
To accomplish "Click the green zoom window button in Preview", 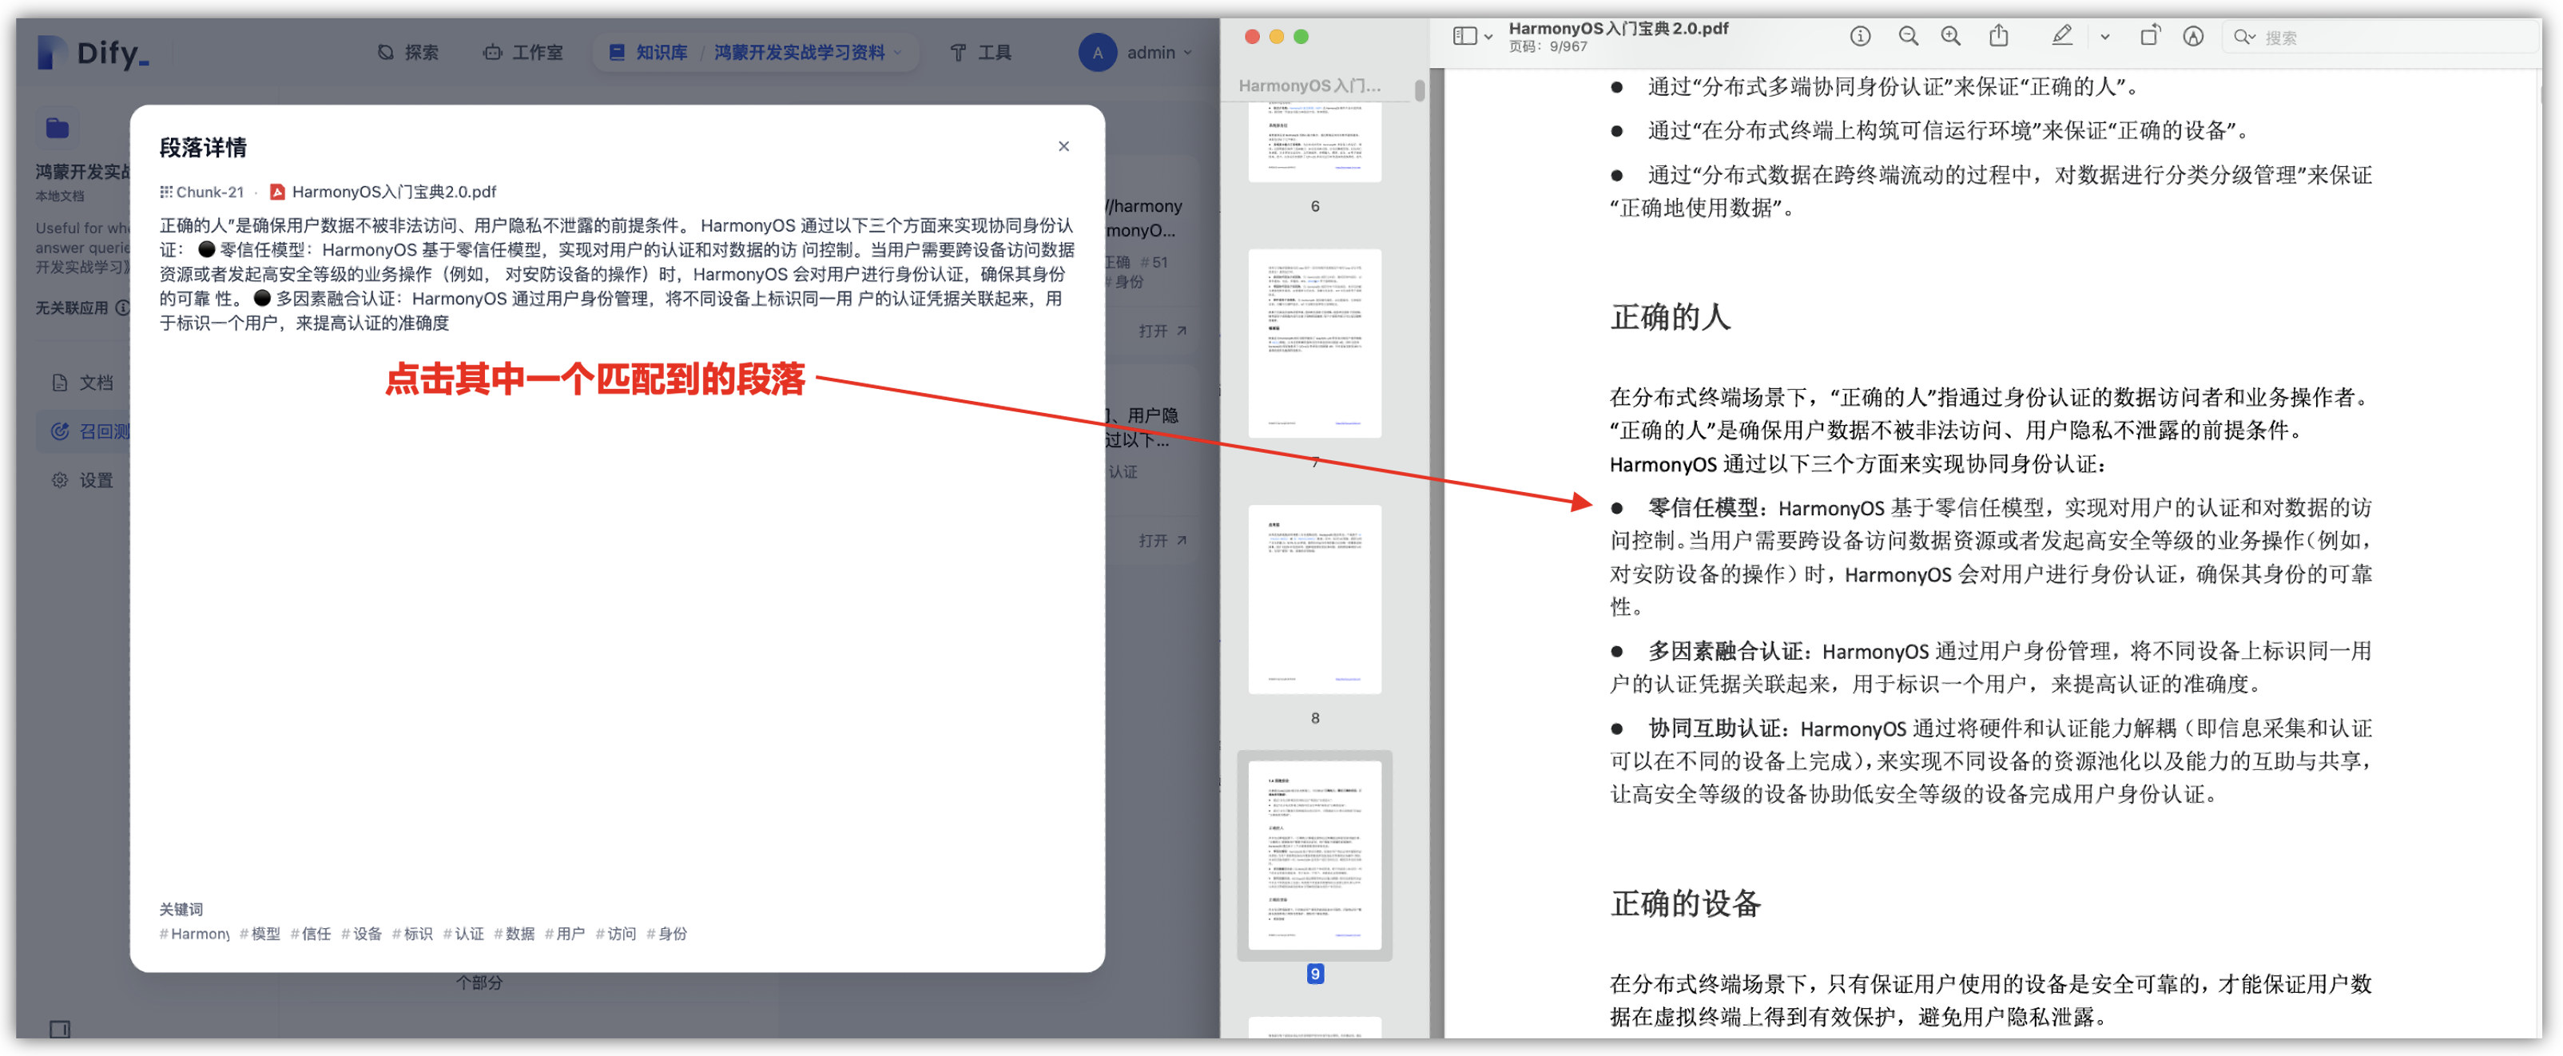I will click(1301, 37).
